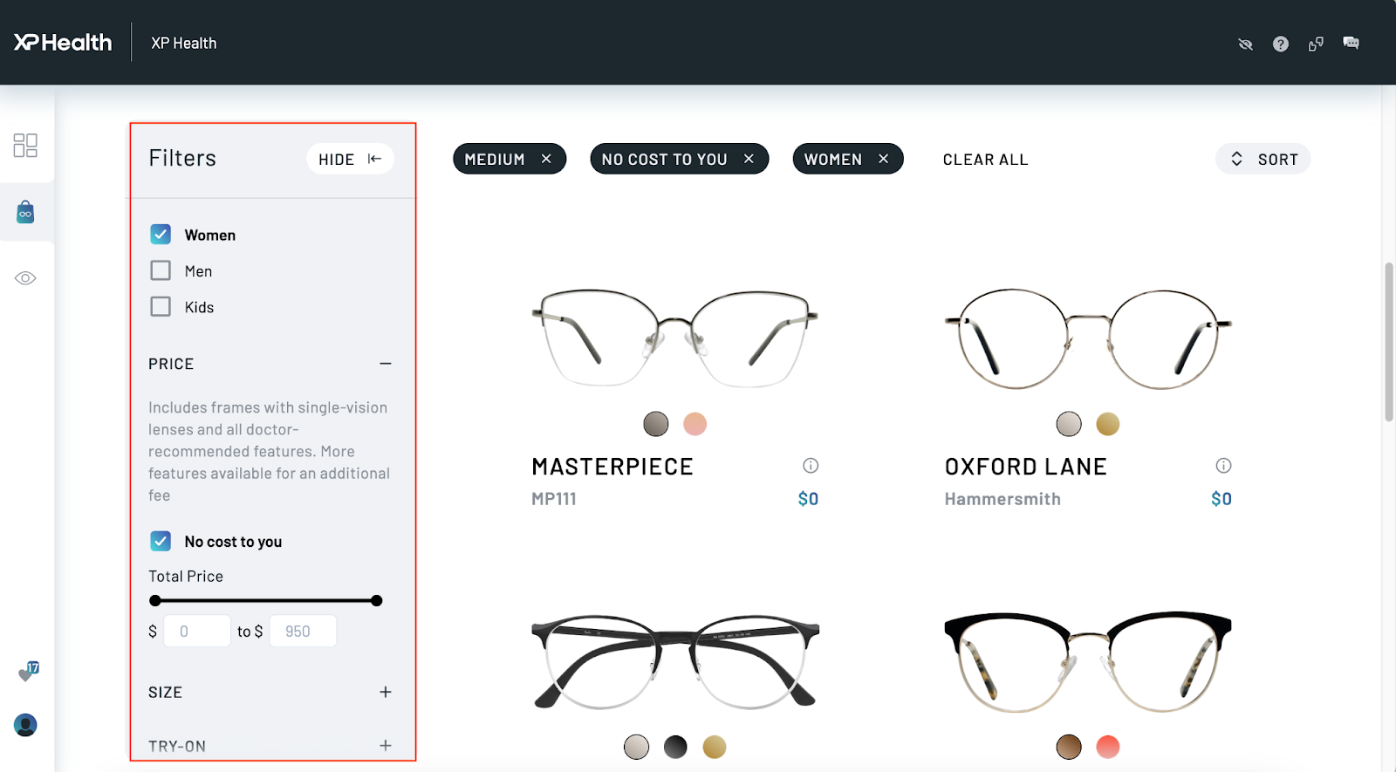Uncheck the Women filter checkbox

point(161,235)
